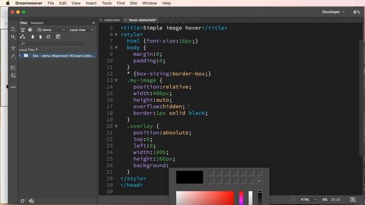Click the magnifier search icon in Files panel
The image size is (365, 205).
point(23,43)
